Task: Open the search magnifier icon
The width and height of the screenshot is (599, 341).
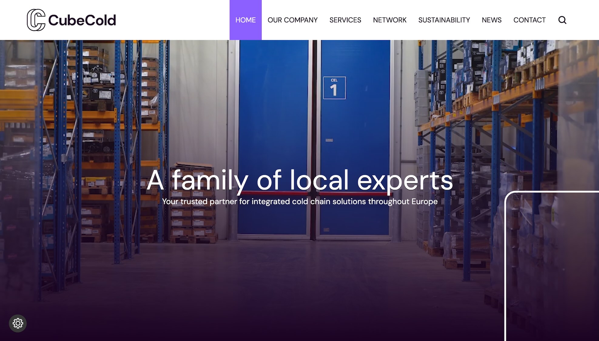Action: coord(562,20)
